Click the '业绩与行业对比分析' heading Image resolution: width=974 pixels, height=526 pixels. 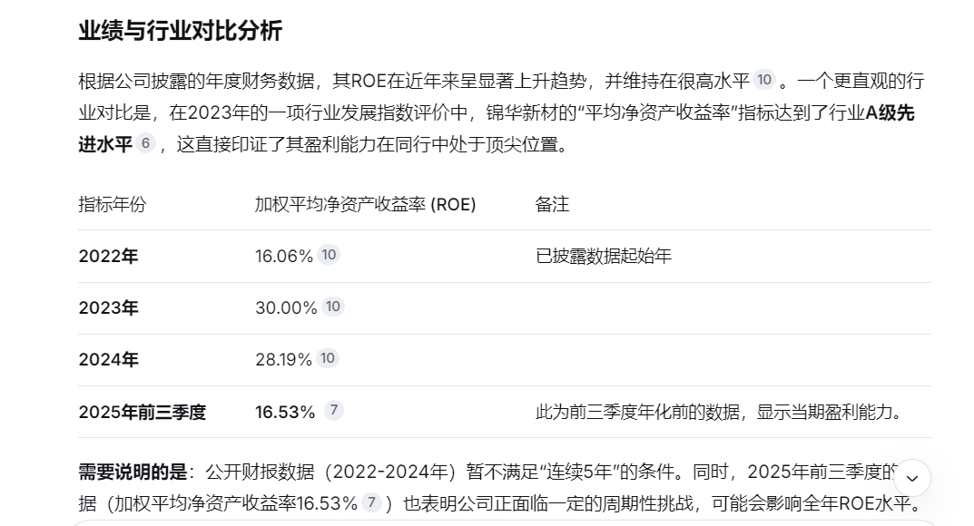point(180,31)
